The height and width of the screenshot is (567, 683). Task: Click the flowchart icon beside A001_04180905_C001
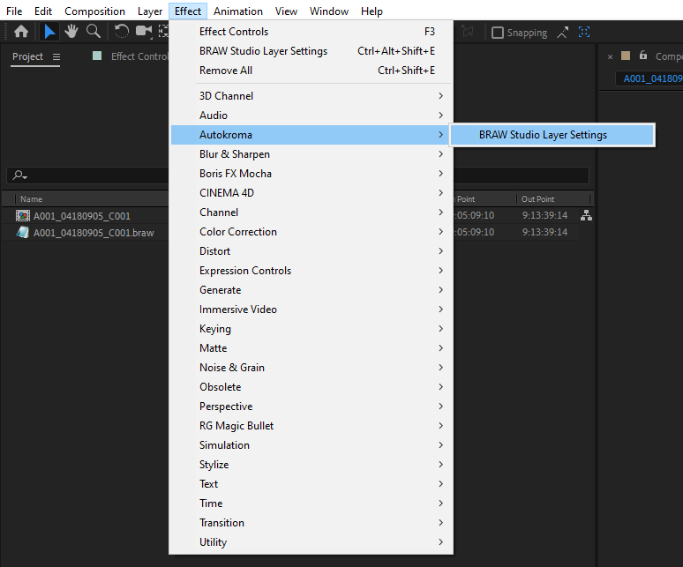pos(586,215)
